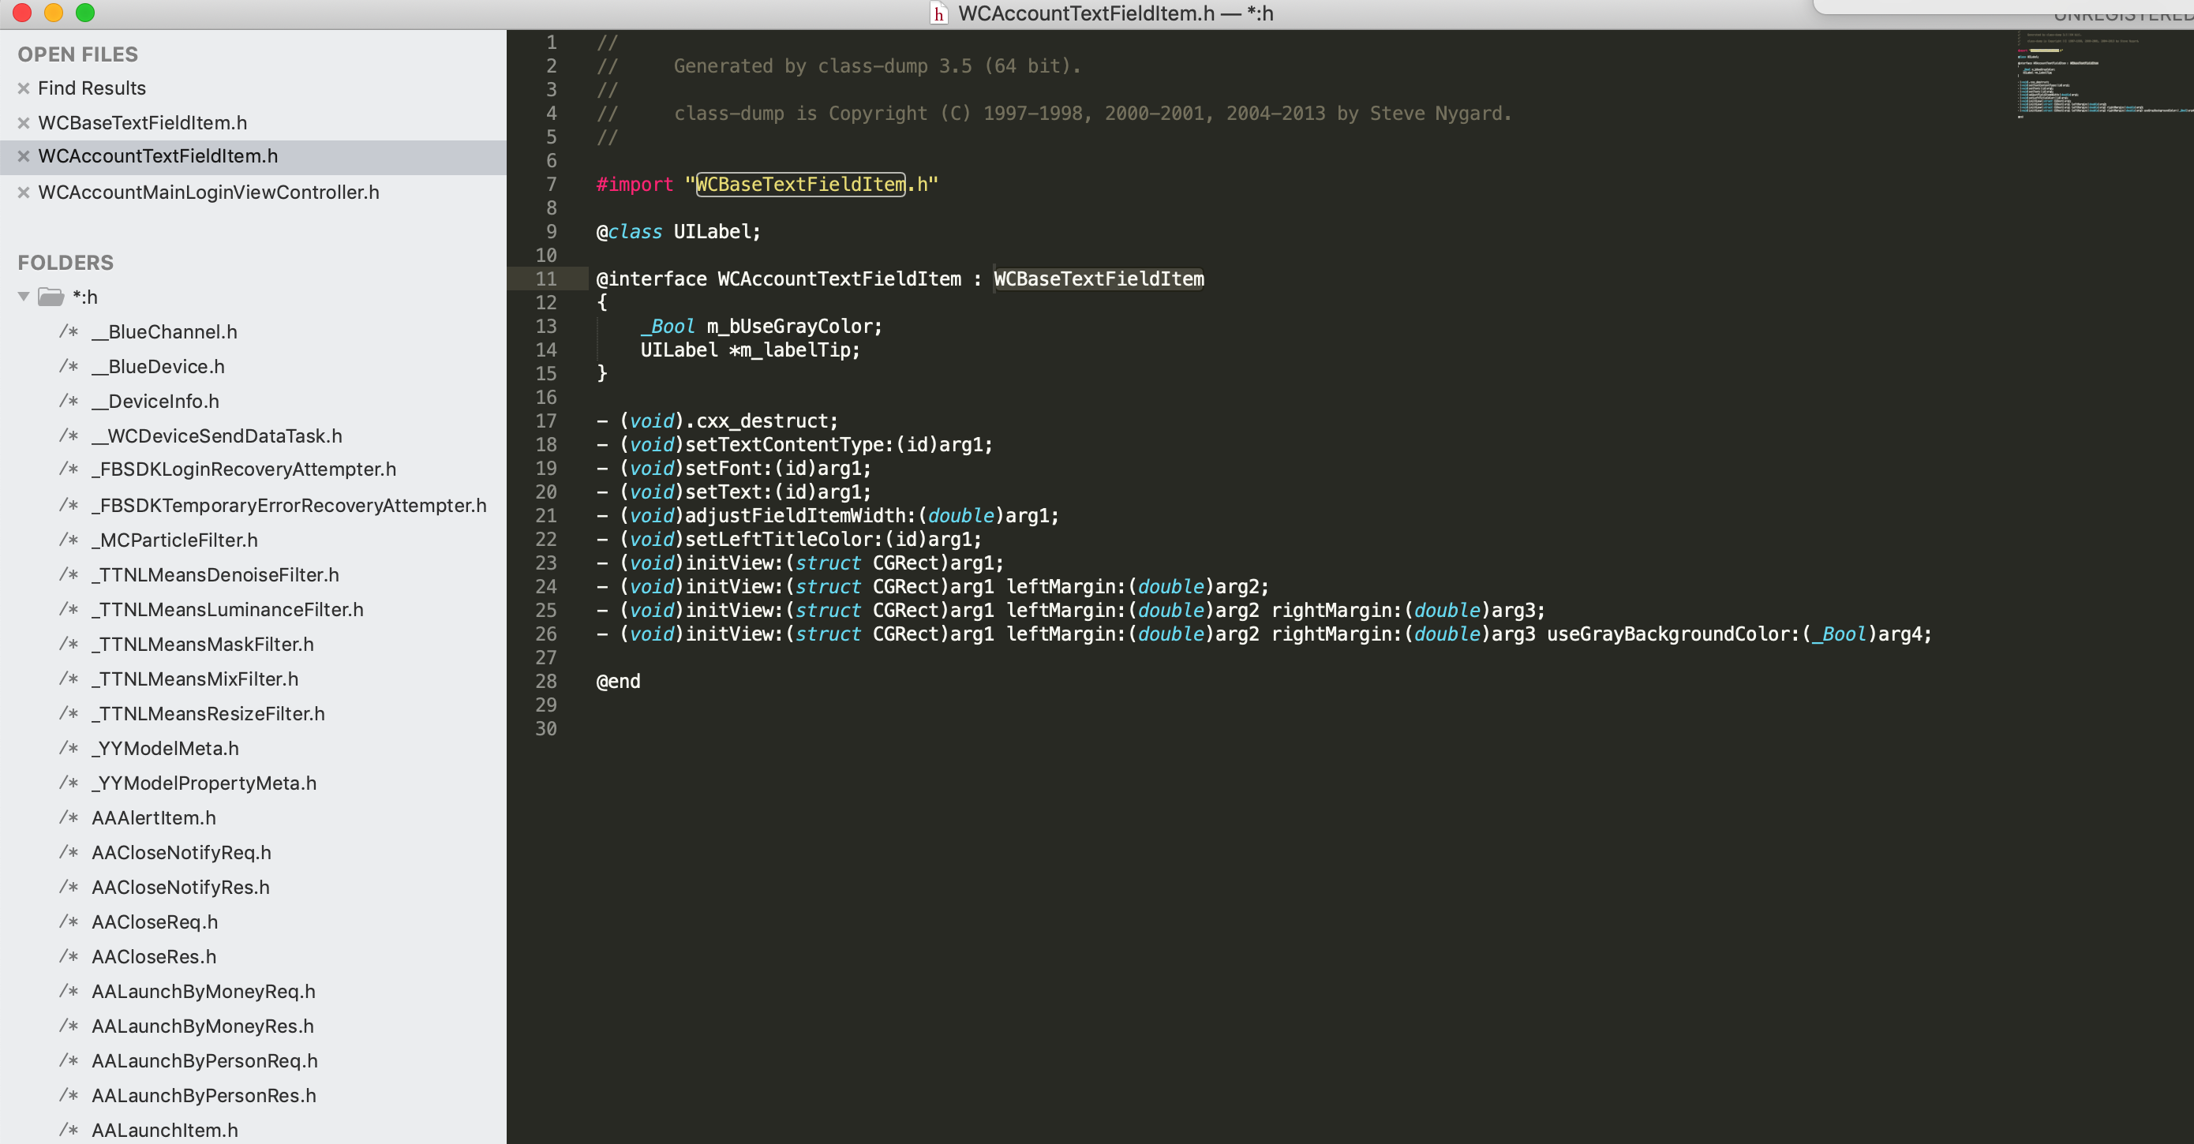This screenshot has width=2194, height=1144.
Task: Click line number 11 in gutter
Action: pyautogui.click(x=546, y=279)
